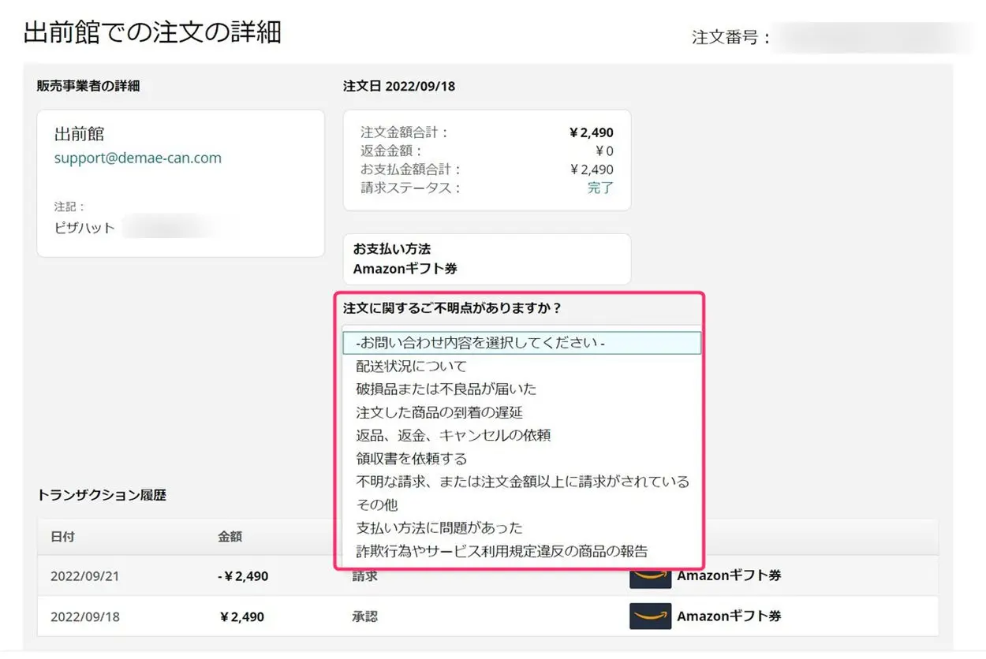Click the お支払金額合計 label

click(x=410, y=169)
